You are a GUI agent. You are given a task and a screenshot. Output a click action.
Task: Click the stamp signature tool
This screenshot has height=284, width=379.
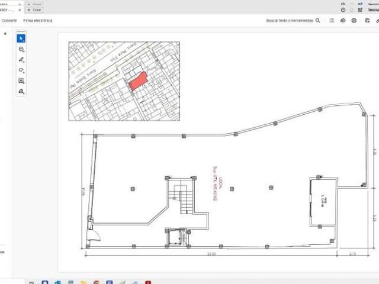click(x=21, y=92)
